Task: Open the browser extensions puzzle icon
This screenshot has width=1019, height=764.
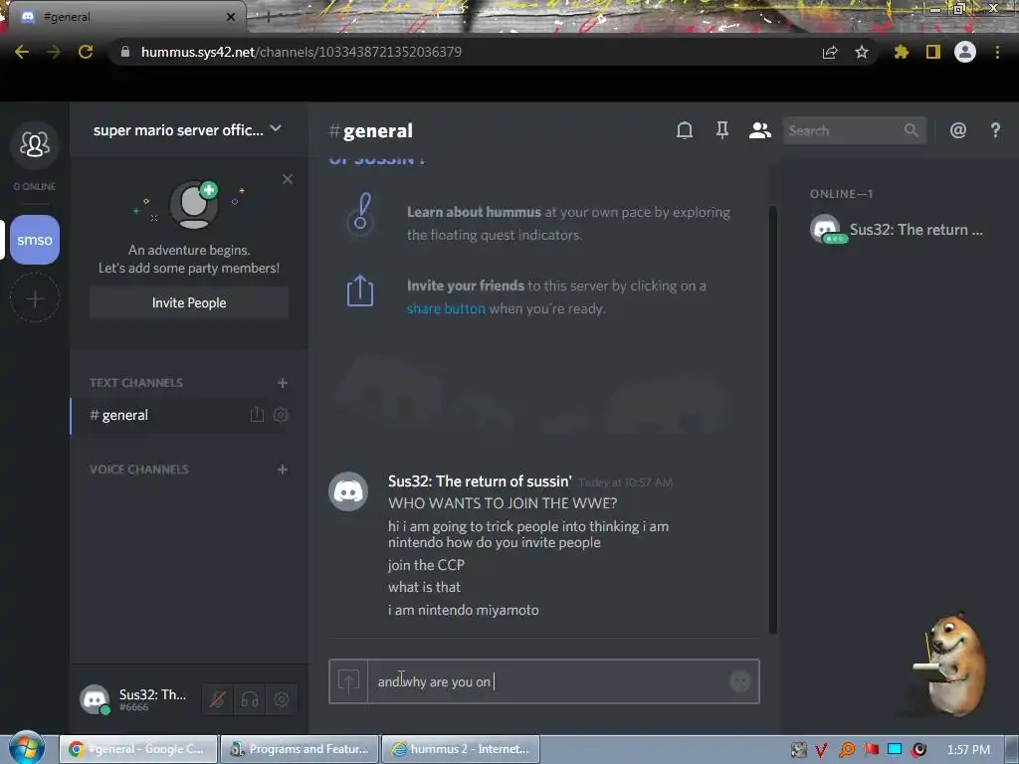Action: pyautogui.click(x=902, y=52)
